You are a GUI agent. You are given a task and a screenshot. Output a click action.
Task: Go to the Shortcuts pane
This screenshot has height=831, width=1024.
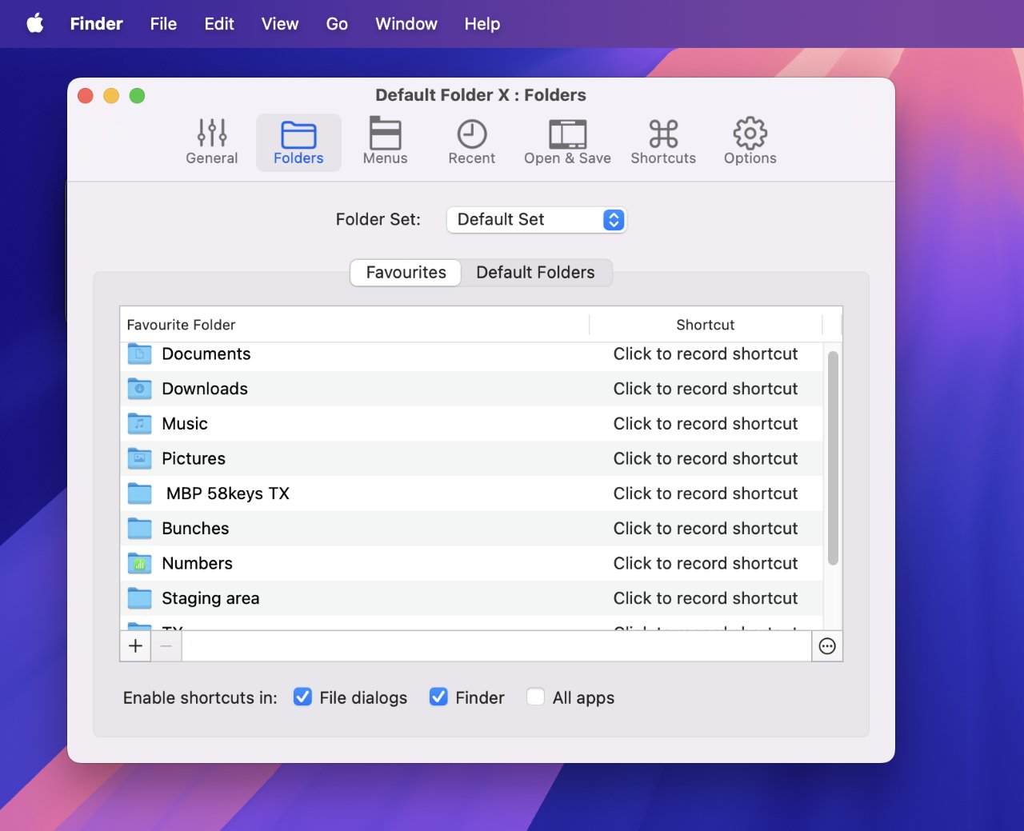(663, 142)
